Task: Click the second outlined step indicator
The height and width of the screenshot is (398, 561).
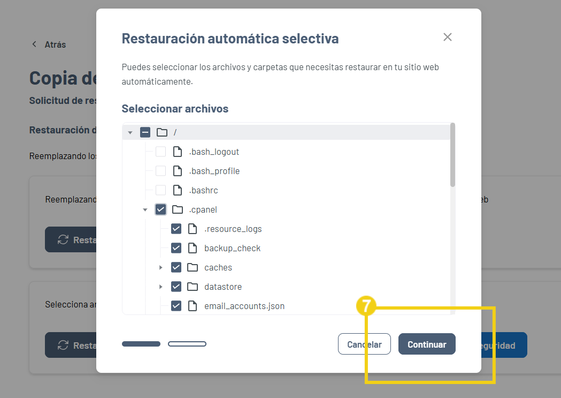Action: click(x=187, y=344)
